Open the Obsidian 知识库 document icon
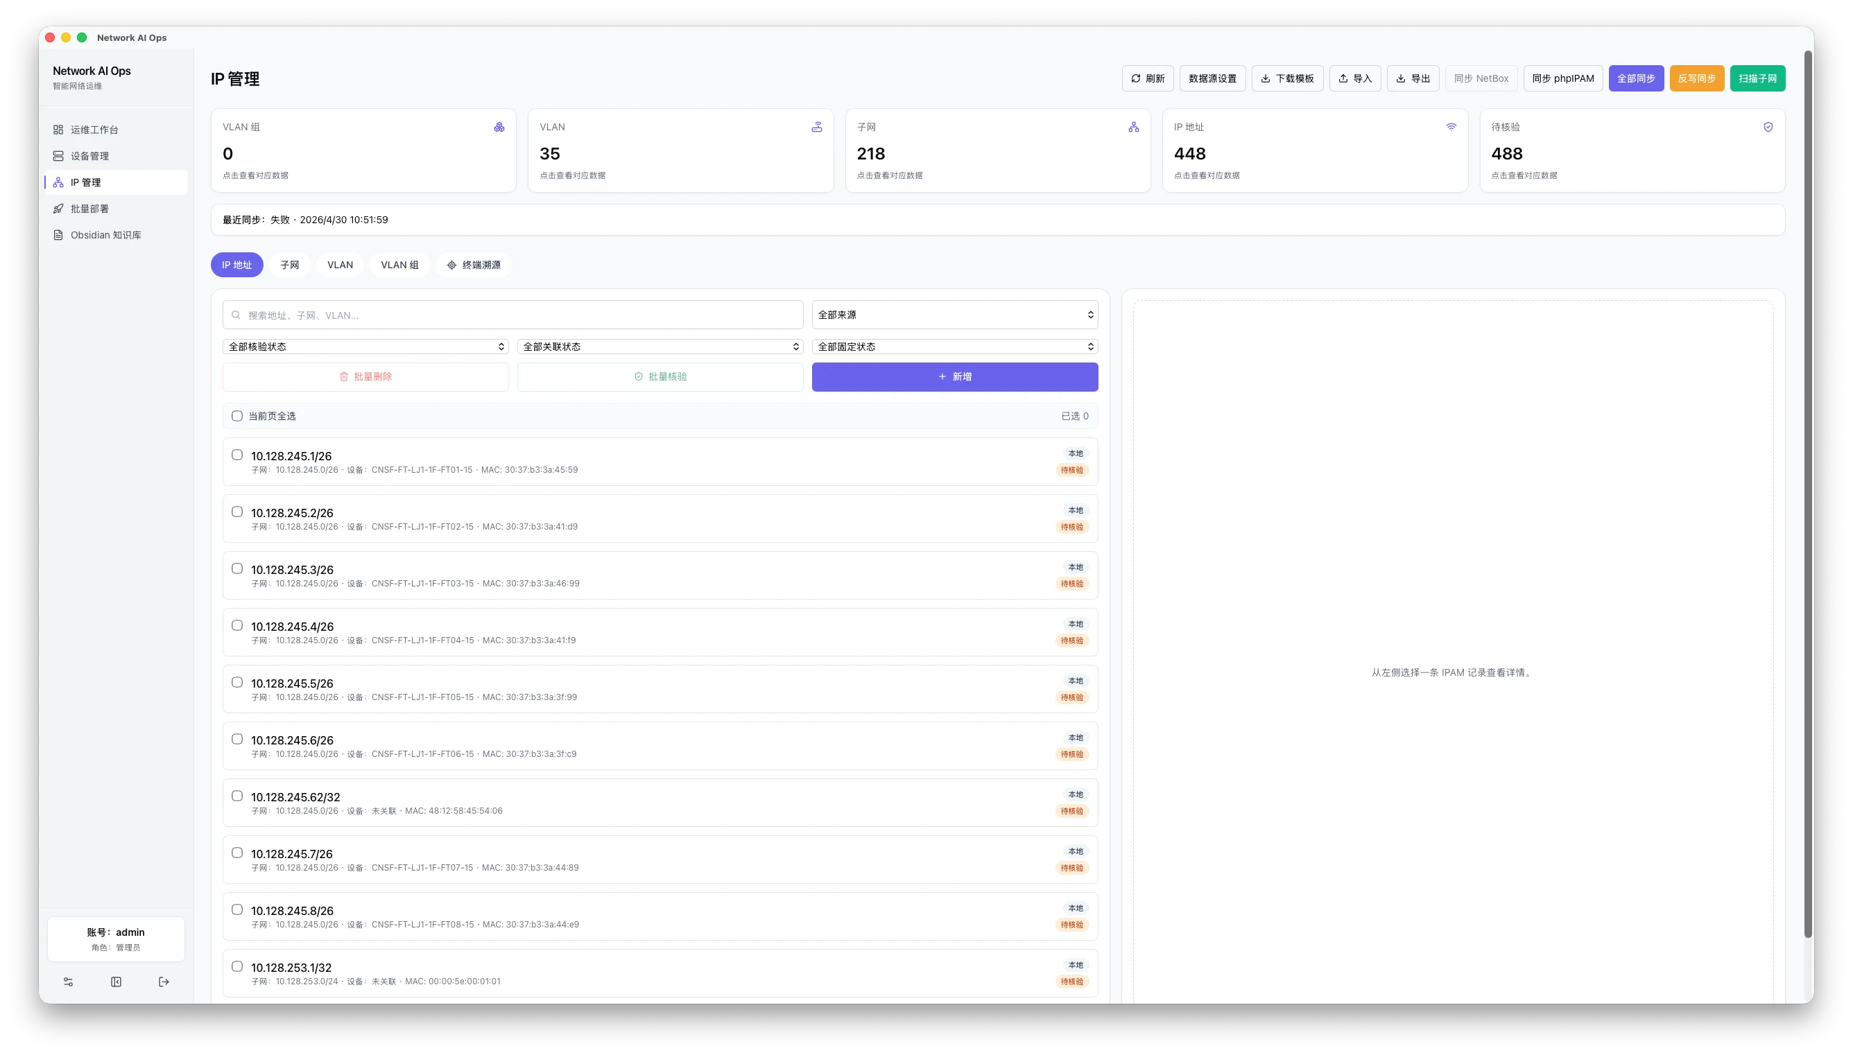Viewport: 1853px width, 1055px height. (58, 235)
